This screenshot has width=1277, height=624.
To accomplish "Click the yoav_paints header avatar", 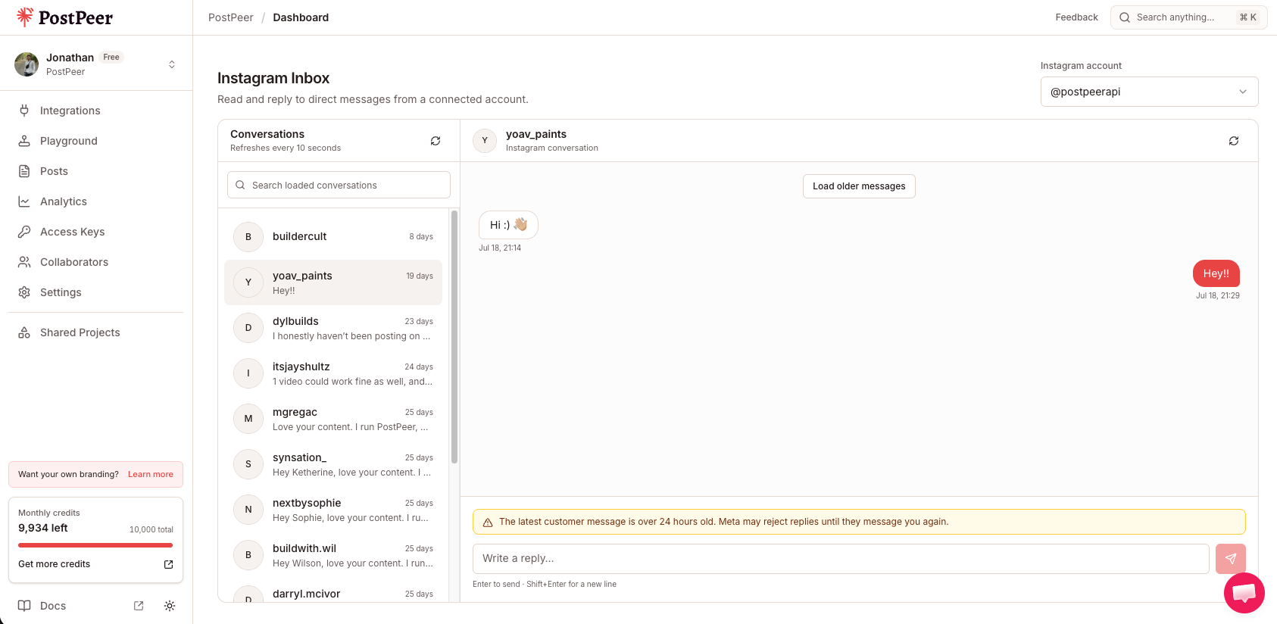I will pos(485,141).
